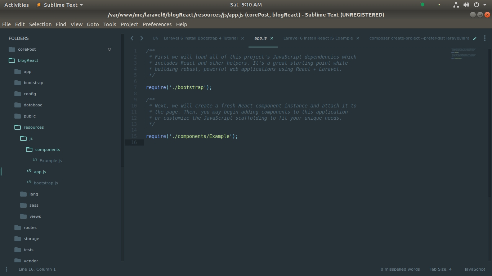The height and width of the screenshot is (276, 492).
Task: Collapse the blogReact folder
Action: [x=12, y=60]
